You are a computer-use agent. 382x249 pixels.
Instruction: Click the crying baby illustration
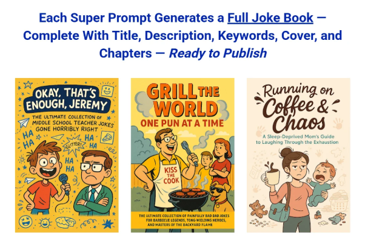(321, 183)
